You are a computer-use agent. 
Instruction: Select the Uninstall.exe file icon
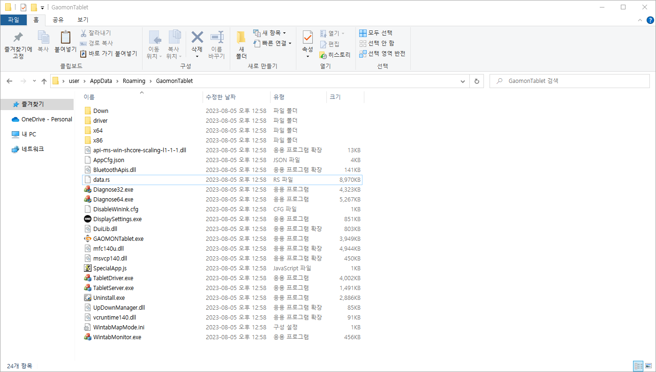[x=88, y=298]
